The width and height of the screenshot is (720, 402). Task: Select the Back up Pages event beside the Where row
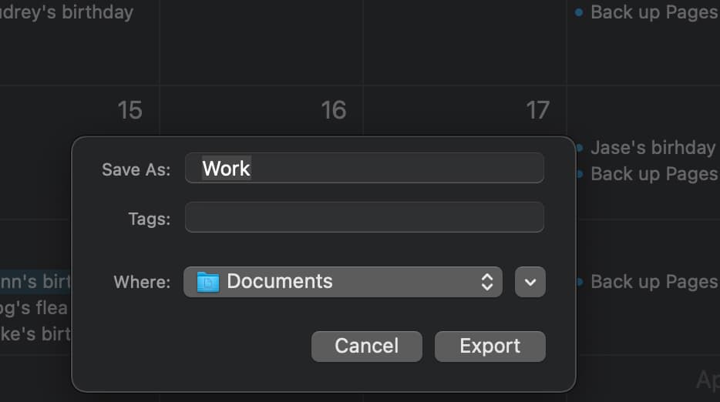654,282
